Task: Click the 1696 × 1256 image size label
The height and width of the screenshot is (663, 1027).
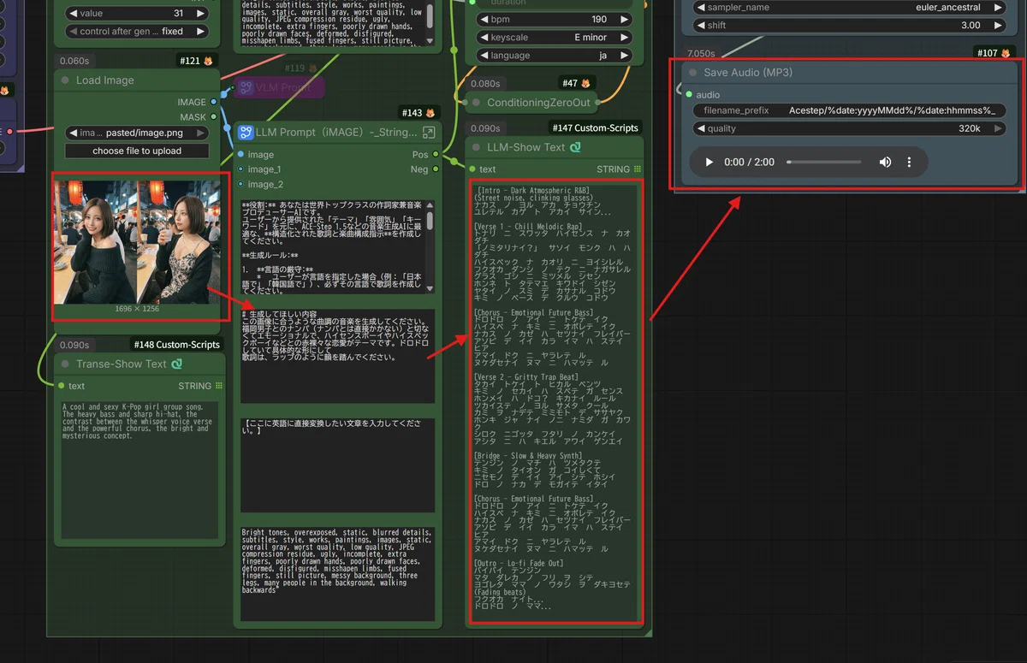Action: click(137, 309)
